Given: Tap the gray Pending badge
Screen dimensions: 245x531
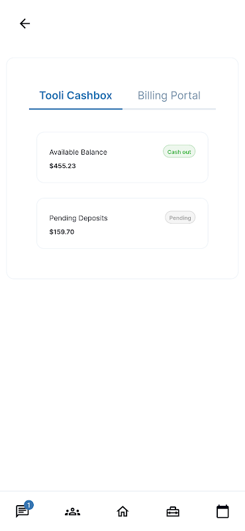Looking at the screenshot, I should [x=180, y=218].
